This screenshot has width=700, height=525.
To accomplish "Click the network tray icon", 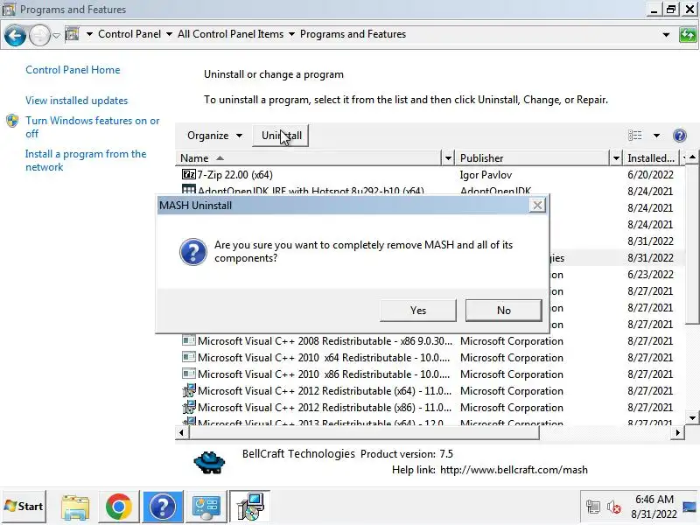I will (593, 507).
